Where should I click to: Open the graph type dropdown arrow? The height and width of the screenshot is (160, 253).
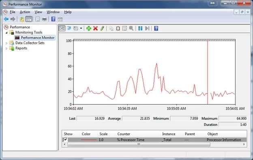tap(81, 28)
